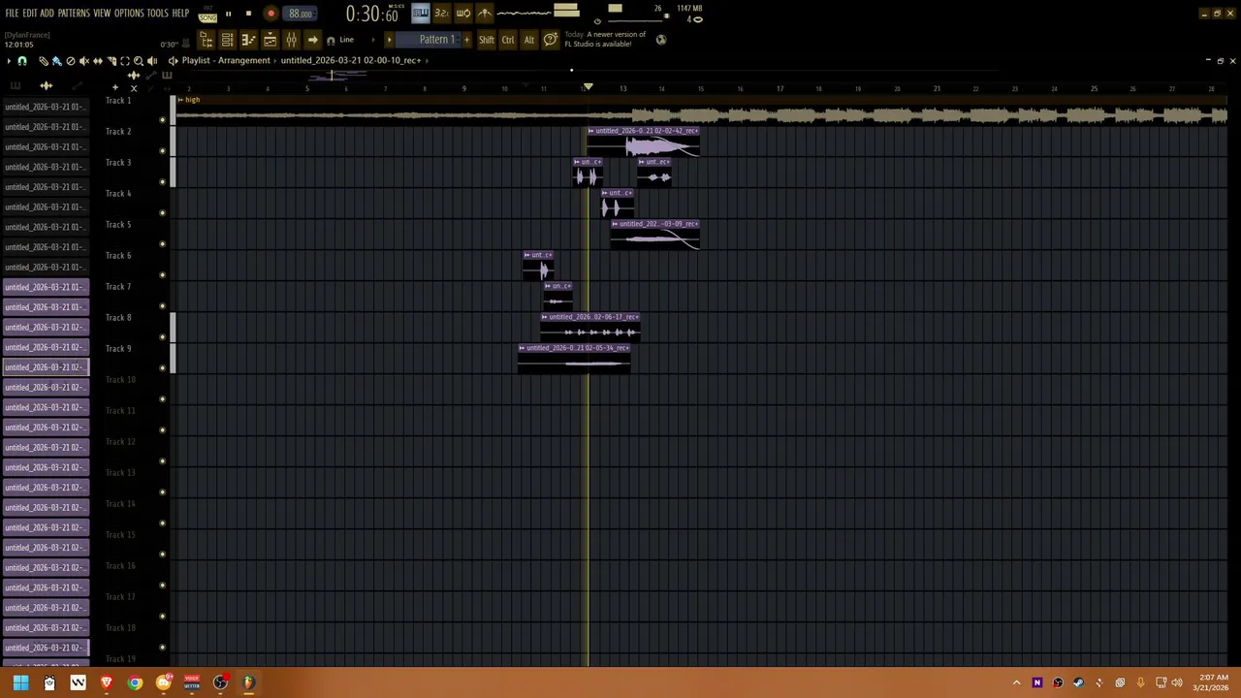Open the Mixer view button
Screen dimensions: 1241x698
(291, 40)
